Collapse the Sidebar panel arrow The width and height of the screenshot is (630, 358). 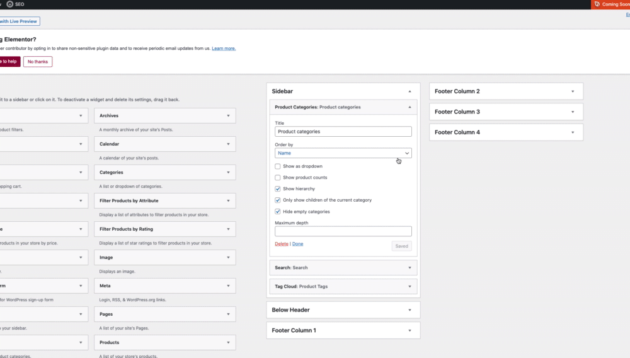click(409, 91)
